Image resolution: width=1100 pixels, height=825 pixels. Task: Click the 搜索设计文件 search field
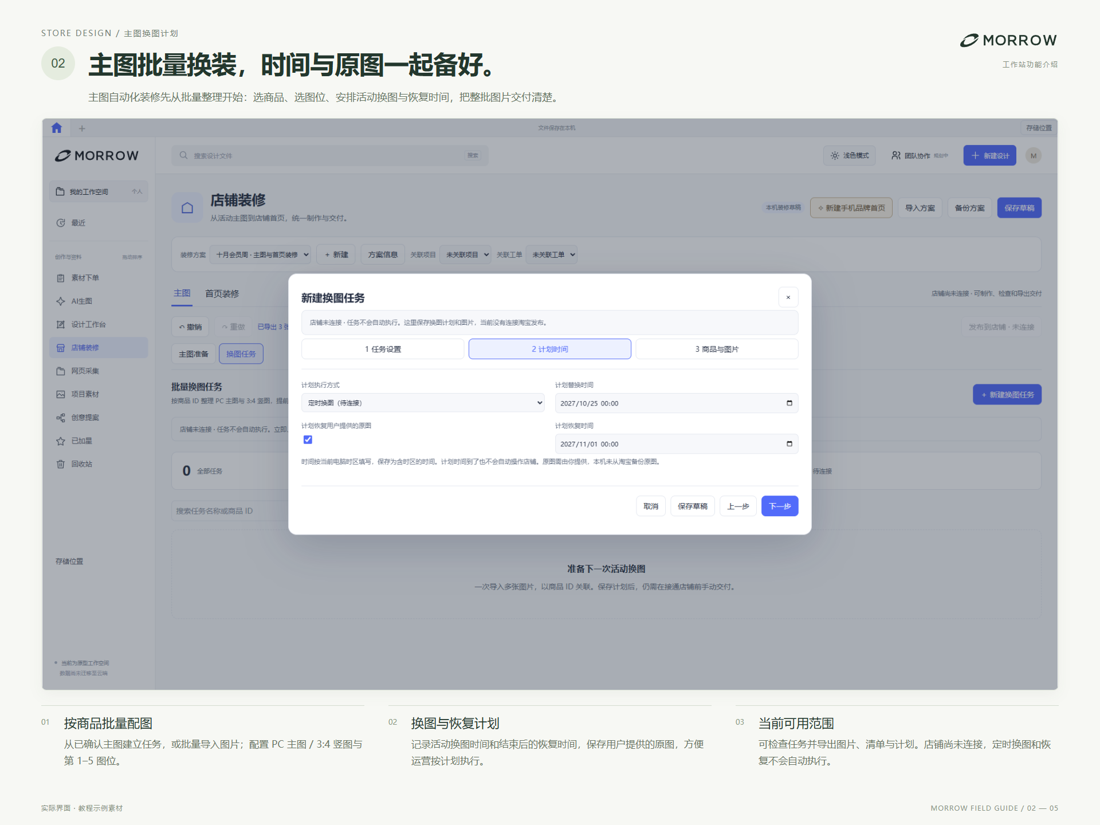pos(330,155)
